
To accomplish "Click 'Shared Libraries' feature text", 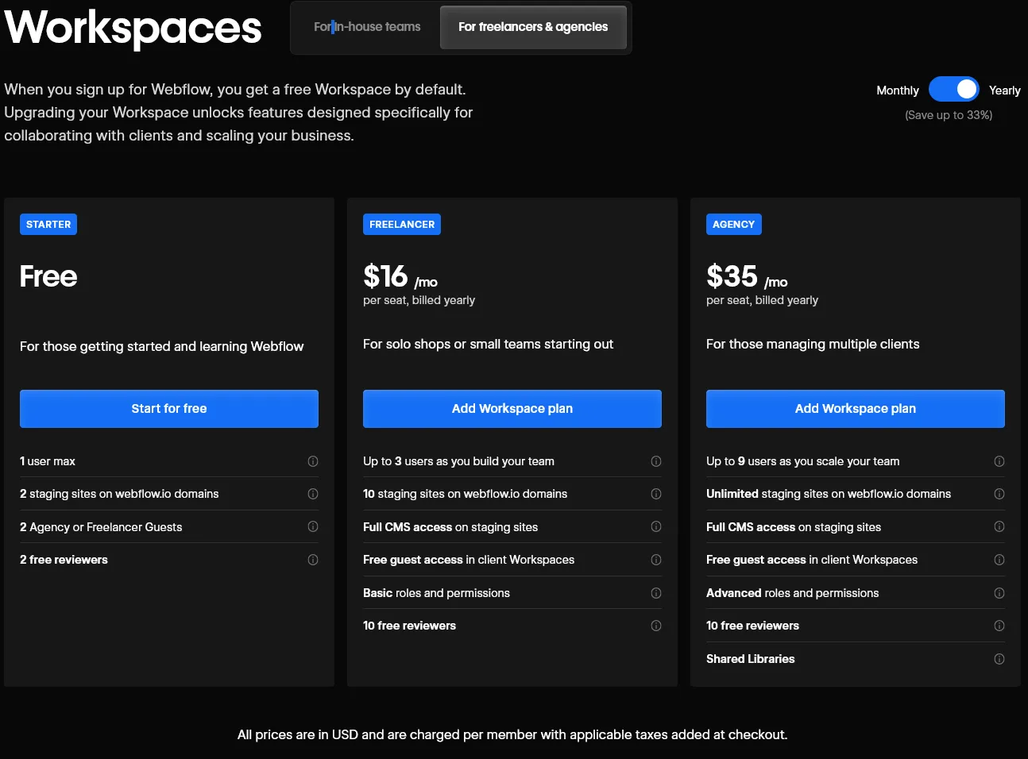I will [x=751, y=659].
